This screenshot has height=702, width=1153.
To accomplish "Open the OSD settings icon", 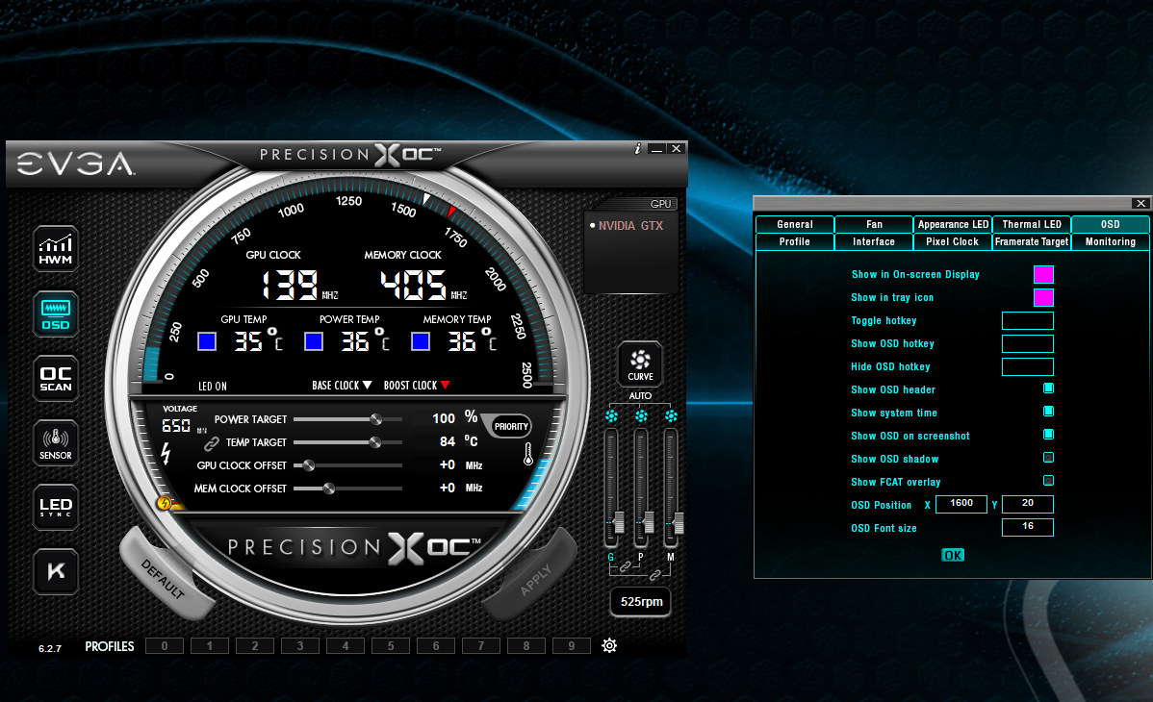I will tap(55, 313).
